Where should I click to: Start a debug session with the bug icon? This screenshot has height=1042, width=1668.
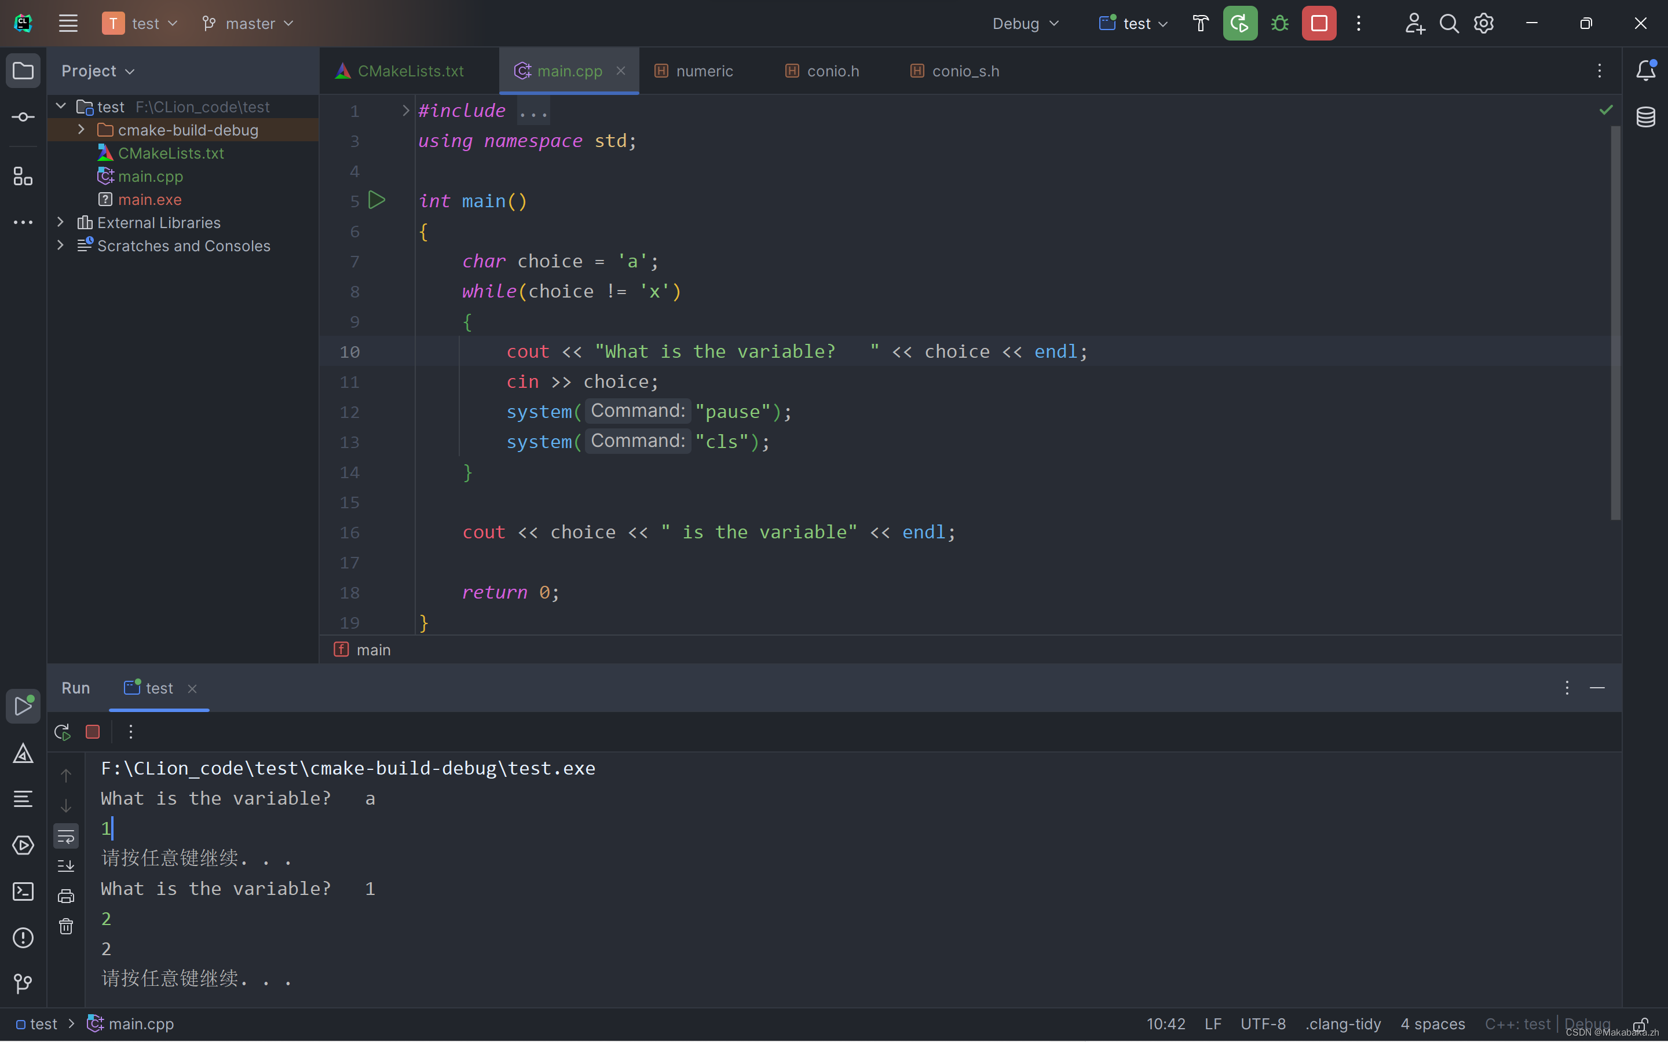click(1280, 23)
